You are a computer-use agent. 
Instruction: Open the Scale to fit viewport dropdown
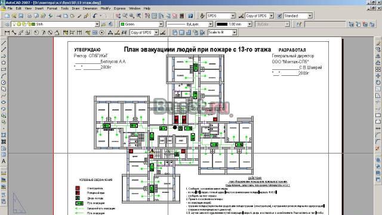click(x=234, y=32)
